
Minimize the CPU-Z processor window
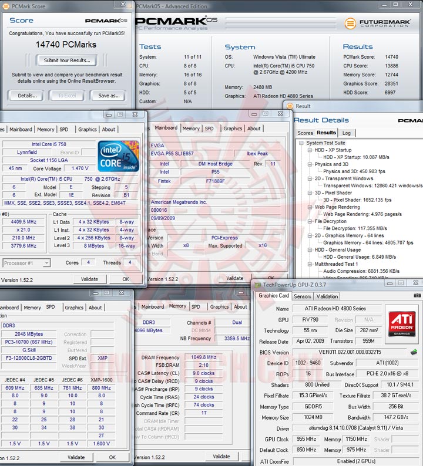109,114
